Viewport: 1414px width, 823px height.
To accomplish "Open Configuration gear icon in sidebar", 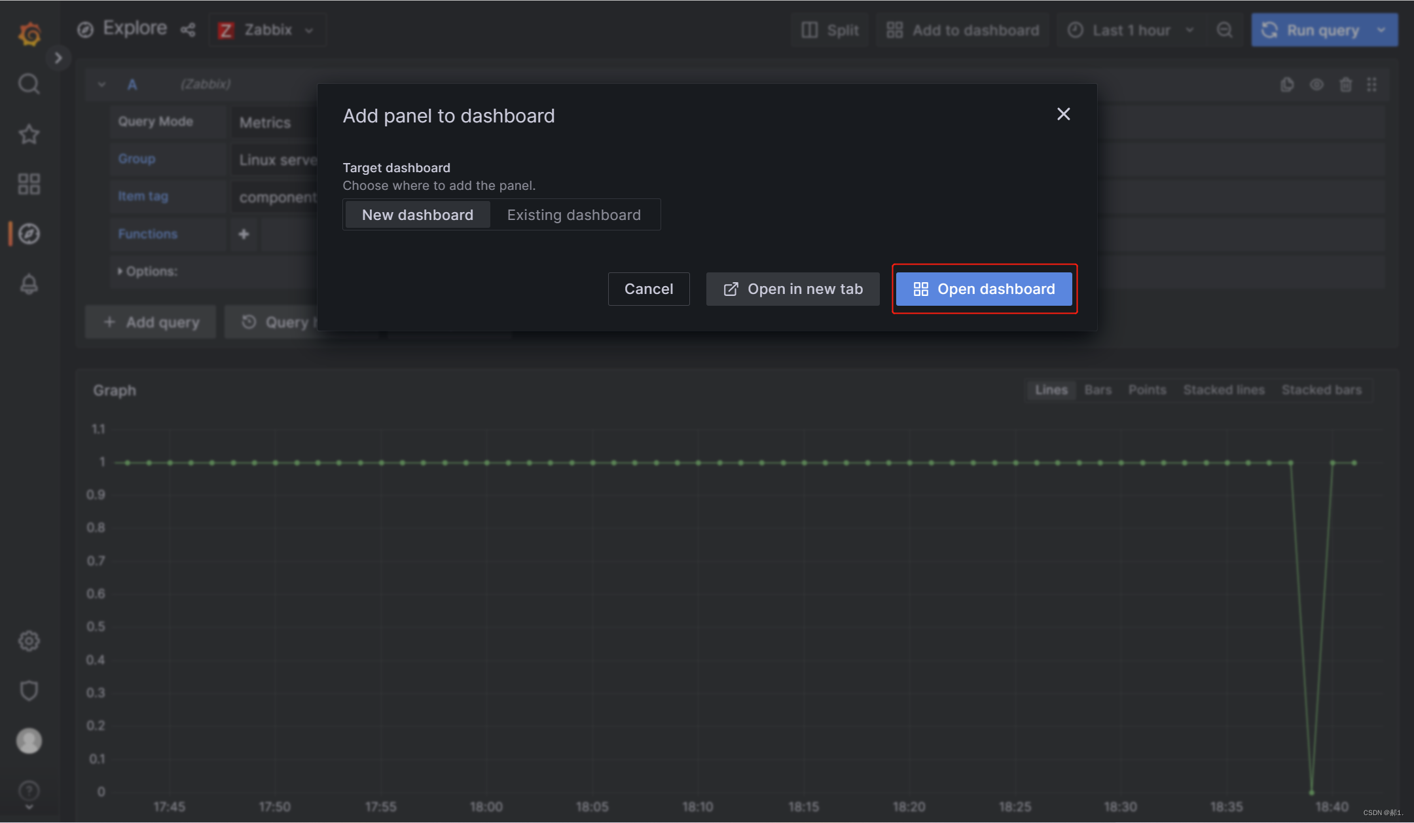I will click(29, 641).
